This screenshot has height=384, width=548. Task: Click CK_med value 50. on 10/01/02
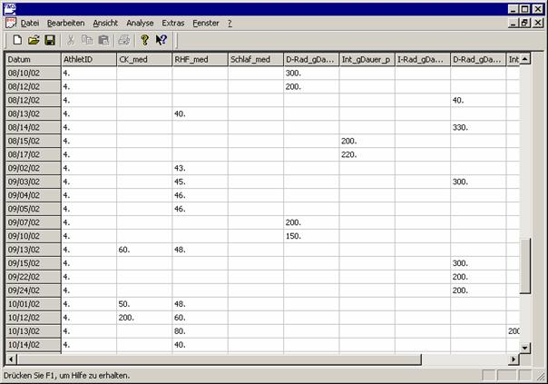[x=144, y=304]
